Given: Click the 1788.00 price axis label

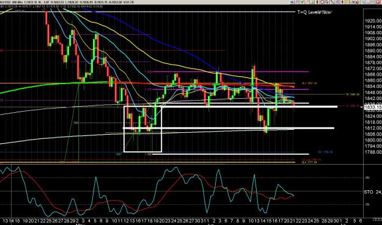Looking at the screenshot, I should coord(373,152).
